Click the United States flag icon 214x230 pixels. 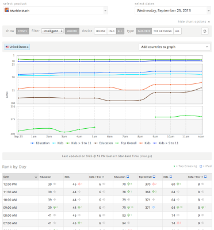[x=7, y=47]
